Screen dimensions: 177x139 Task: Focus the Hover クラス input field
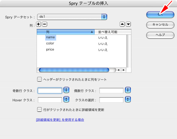pos(50,100)
